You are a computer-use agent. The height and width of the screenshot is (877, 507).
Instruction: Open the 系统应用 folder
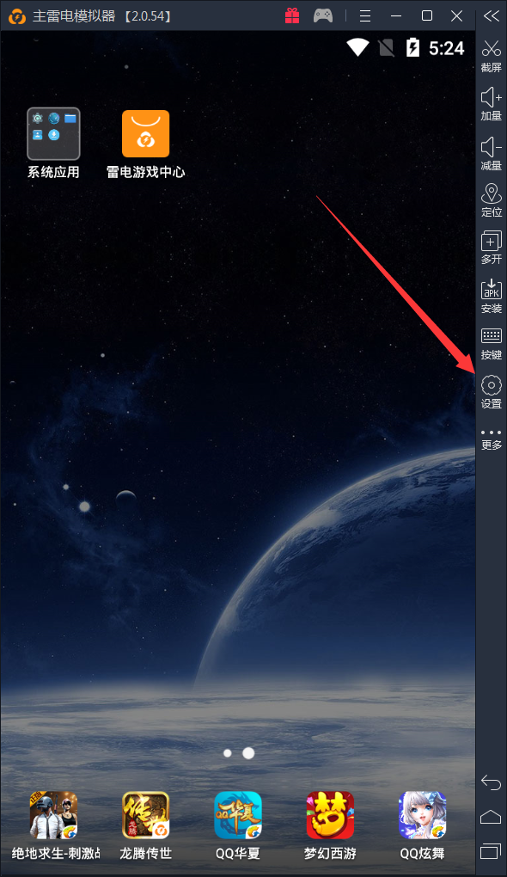[53, 134]
